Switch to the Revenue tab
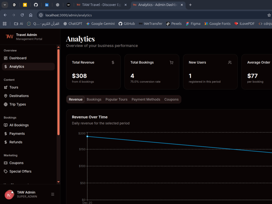 tap(76, 99)
